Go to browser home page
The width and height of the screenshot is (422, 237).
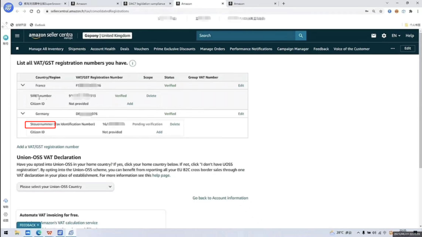(38, 11)
